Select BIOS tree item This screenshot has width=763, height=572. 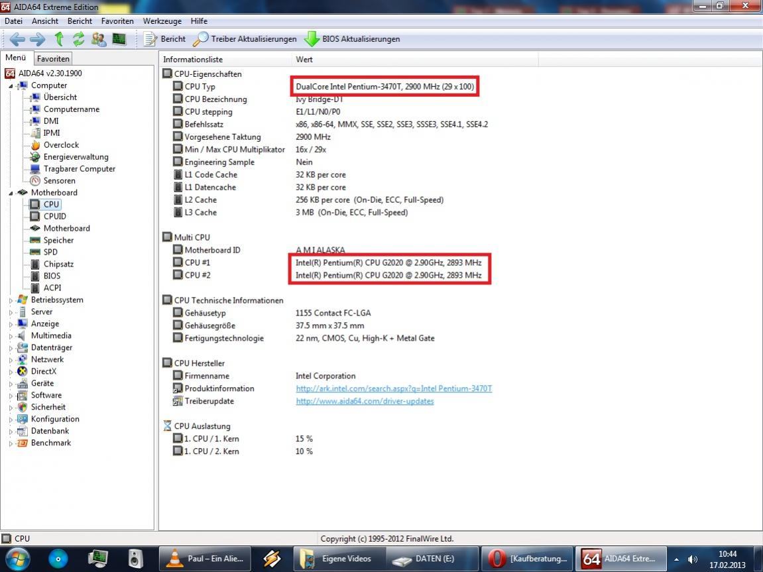tap(52, 276)
